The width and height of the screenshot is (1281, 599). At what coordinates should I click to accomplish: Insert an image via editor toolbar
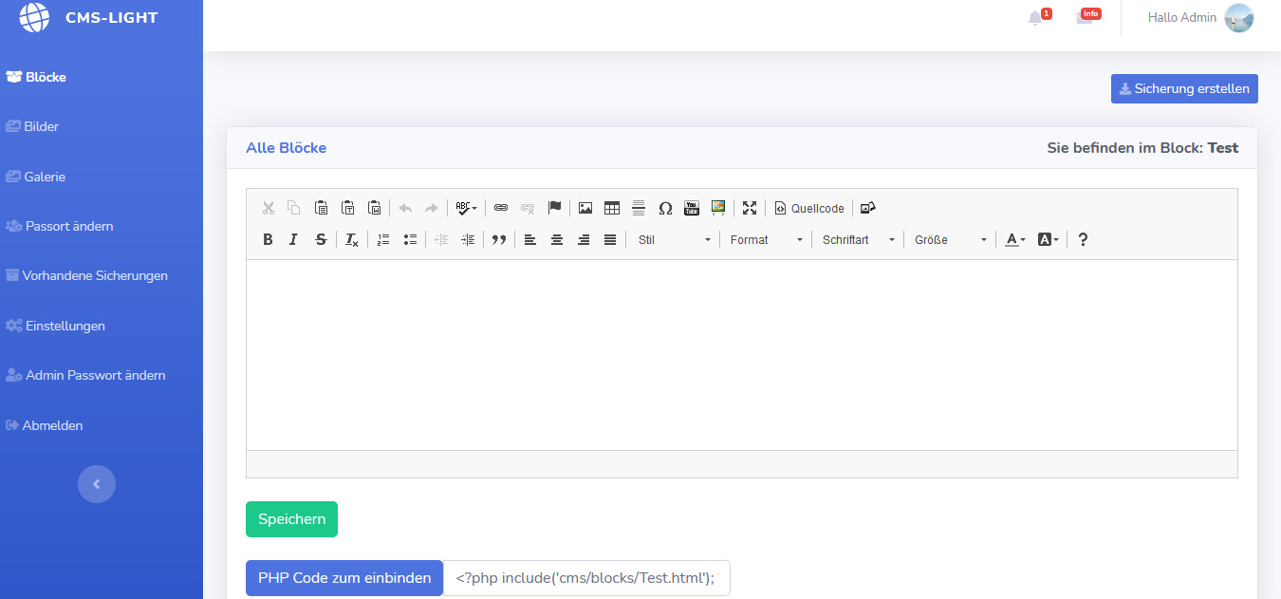point(585,208)
